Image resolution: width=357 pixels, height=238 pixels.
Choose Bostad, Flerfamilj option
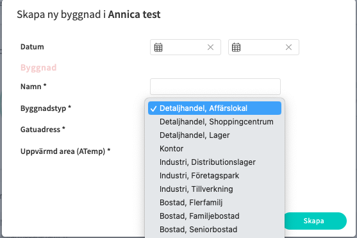pyautogui.click(x=215, y=202)
